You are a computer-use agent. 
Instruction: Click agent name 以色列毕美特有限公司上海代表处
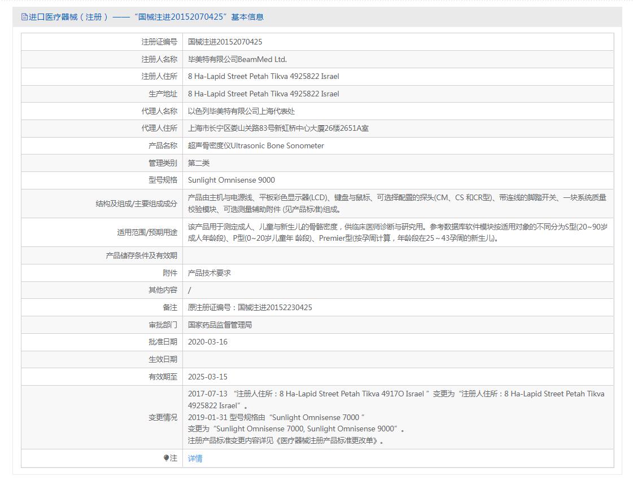coord(241,111)
